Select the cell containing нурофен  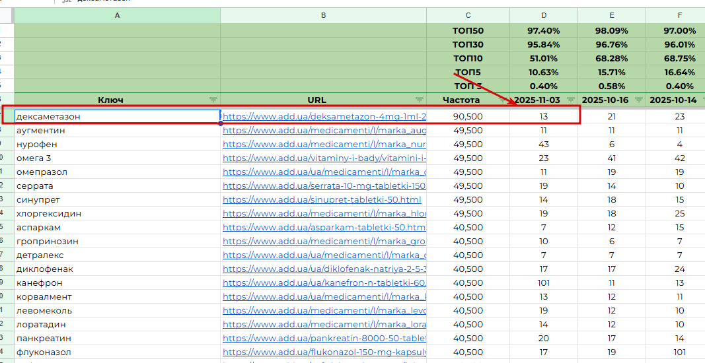pyautogui.click(x=118, y=145)
